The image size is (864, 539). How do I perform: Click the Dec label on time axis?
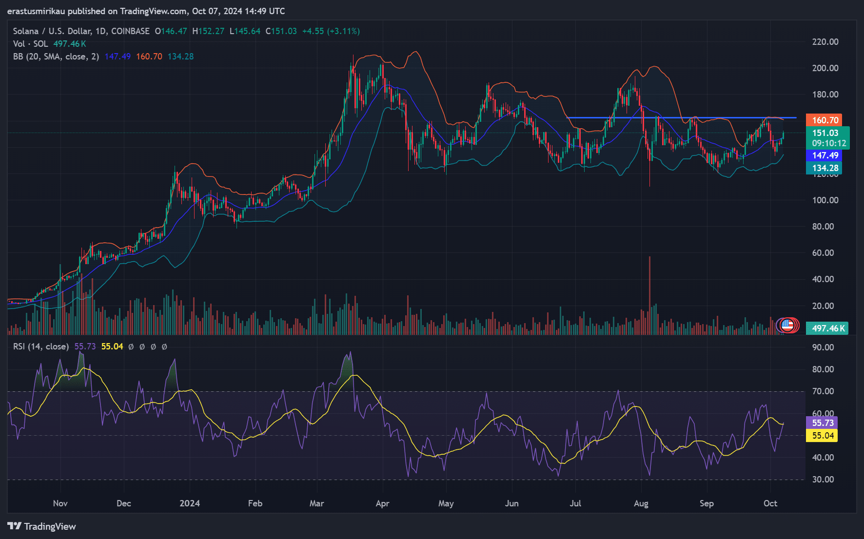point(124,503)
